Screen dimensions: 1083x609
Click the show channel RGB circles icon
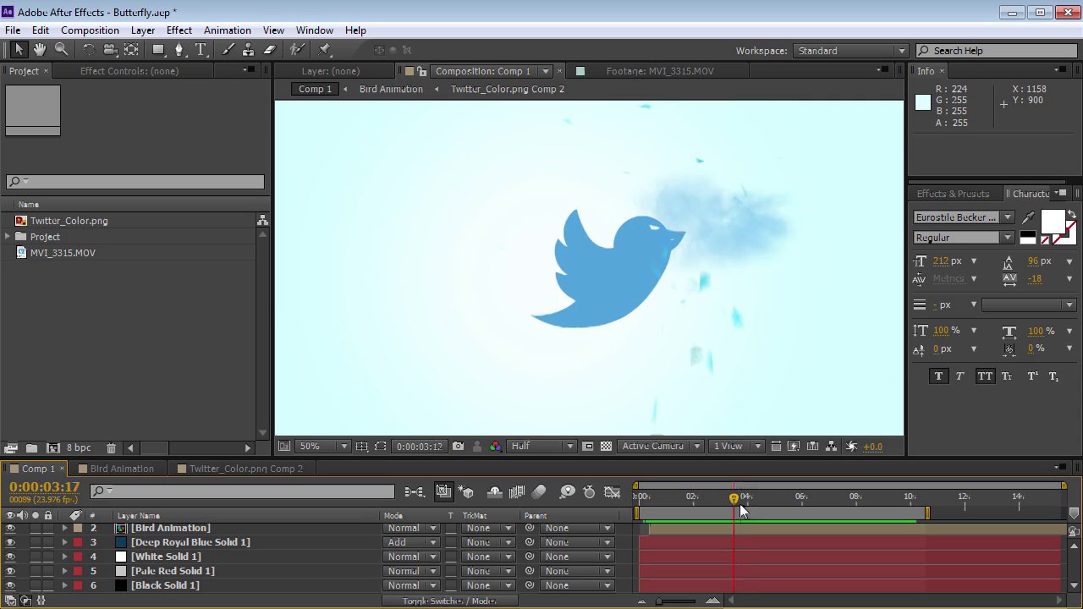[495, 446]
